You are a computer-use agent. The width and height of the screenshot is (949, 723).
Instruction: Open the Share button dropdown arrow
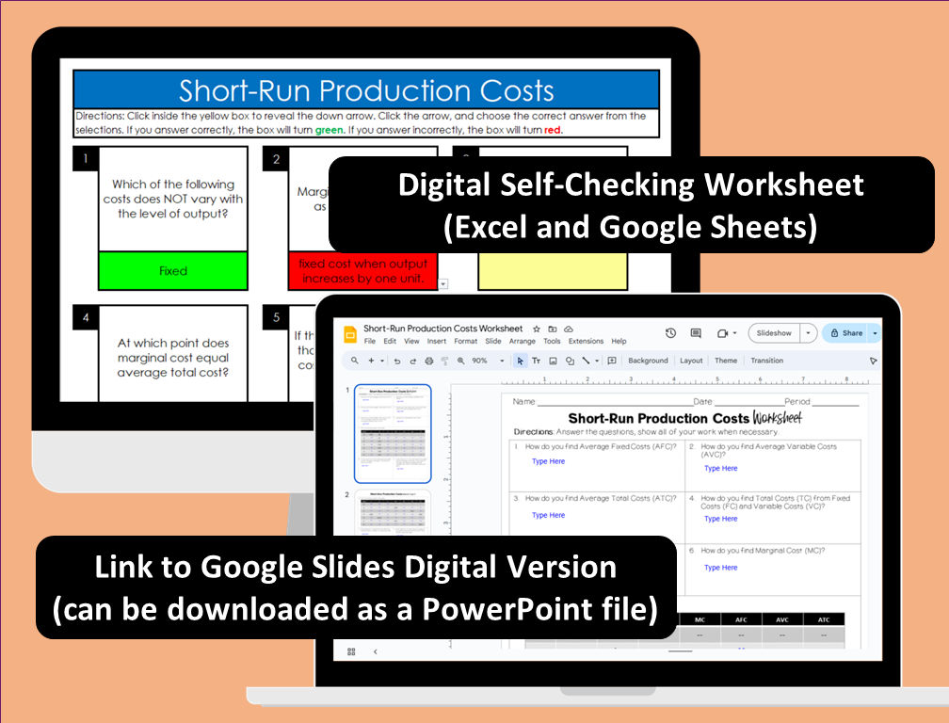pos(874,333)
